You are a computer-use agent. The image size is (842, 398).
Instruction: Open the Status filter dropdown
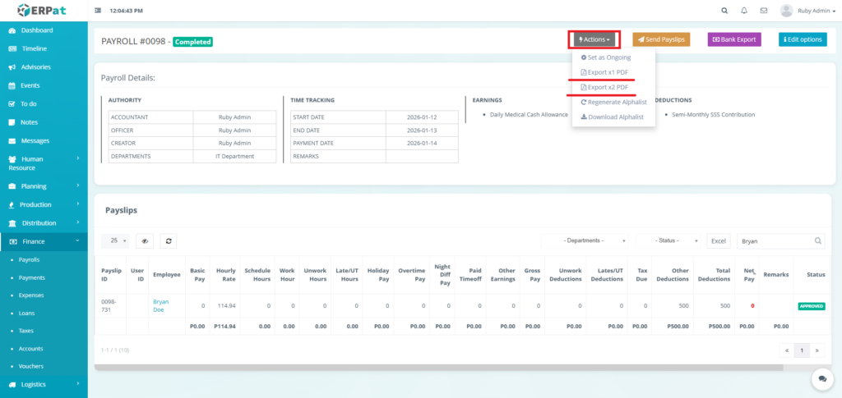670,241
